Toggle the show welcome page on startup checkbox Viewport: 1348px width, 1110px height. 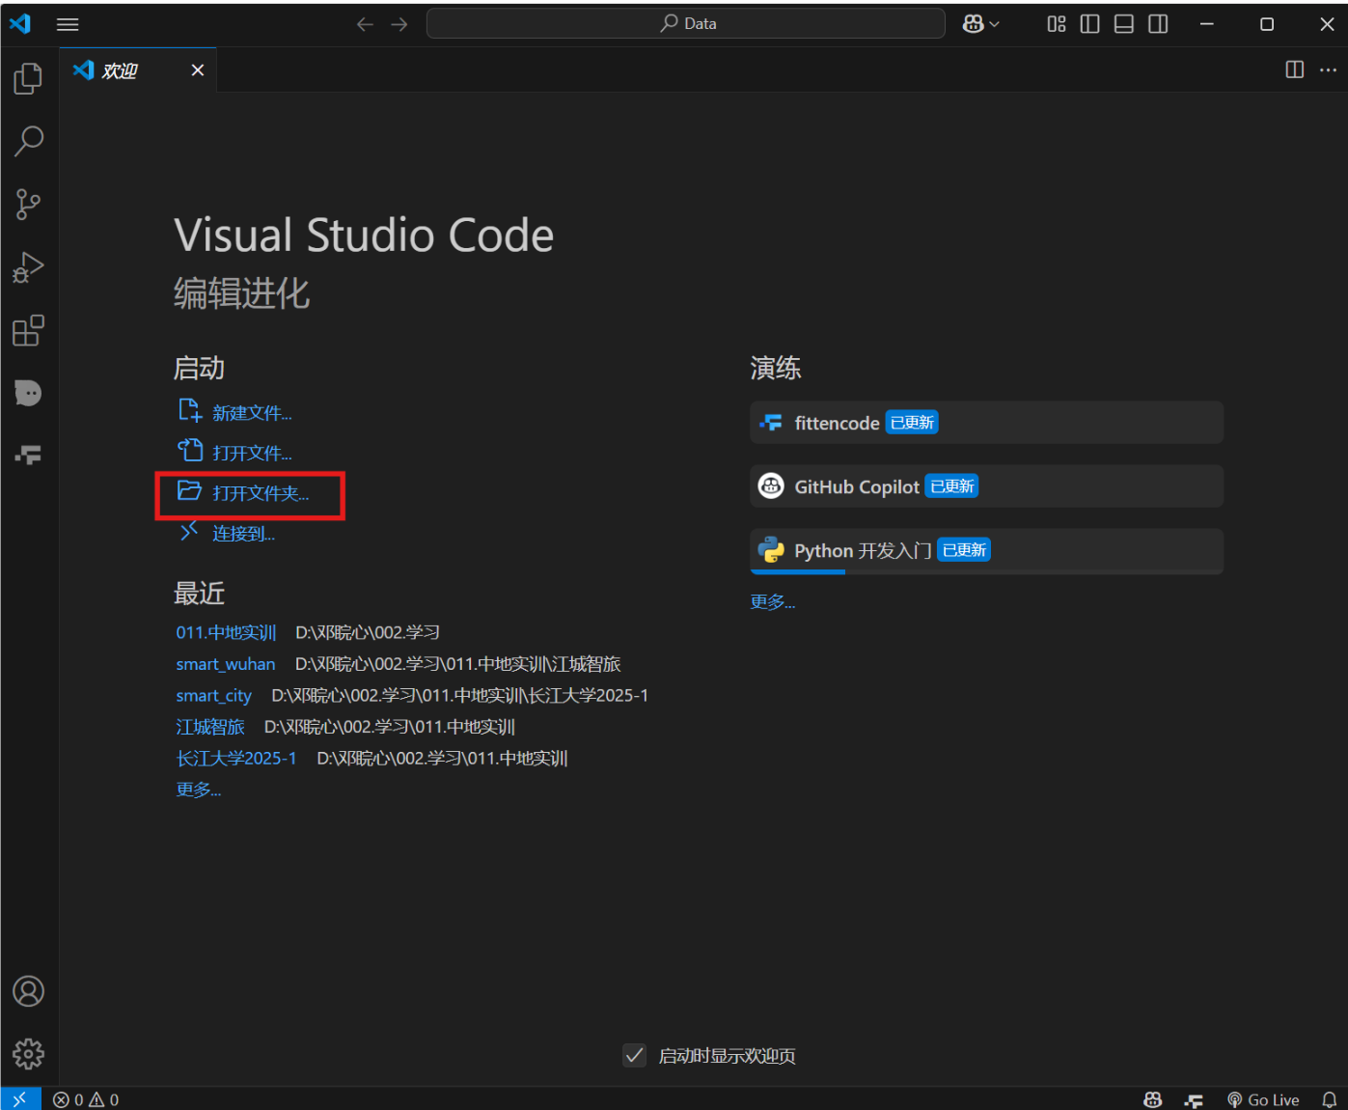[x=634, y=1055]
